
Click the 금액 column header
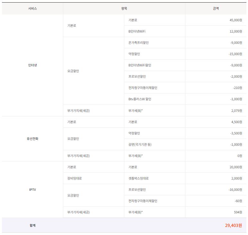pos(216,9)
